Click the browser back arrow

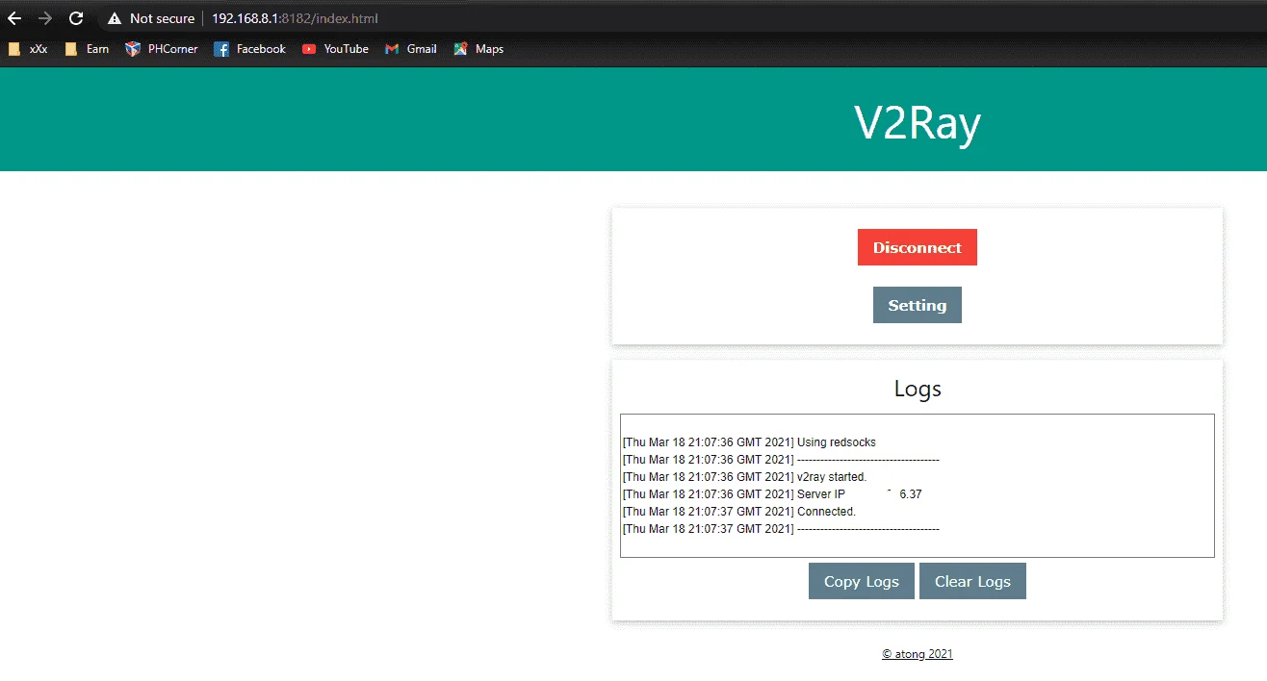(14, 18)
